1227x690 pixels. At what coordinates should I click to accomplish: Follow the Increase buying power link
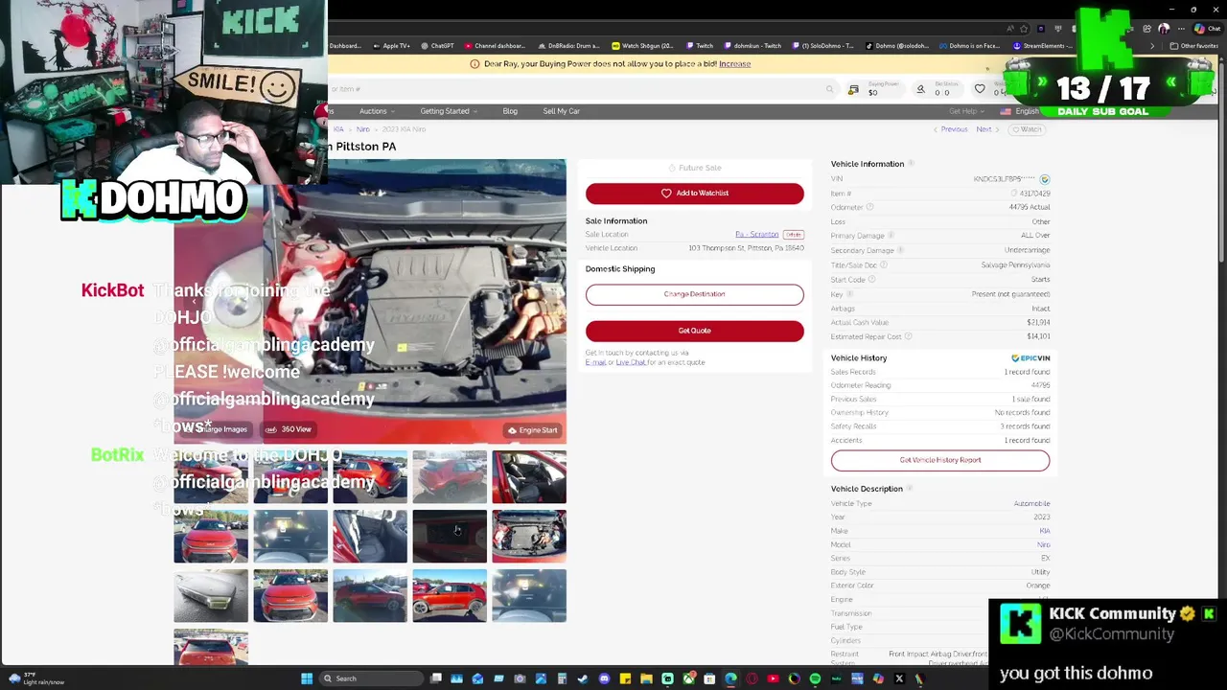tap(734, 64)
